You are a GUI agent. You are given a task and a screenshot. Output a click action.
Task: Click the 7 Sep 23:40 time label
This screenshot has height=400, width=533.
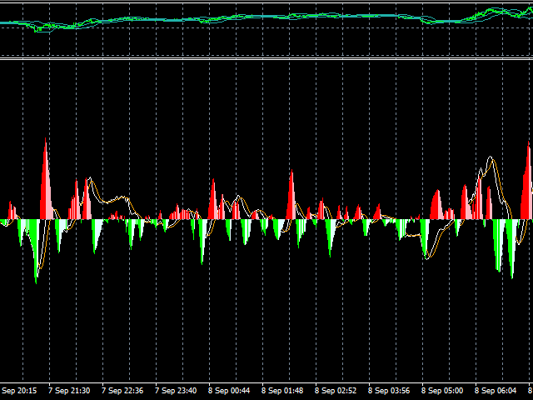click(x=176, y=390)
